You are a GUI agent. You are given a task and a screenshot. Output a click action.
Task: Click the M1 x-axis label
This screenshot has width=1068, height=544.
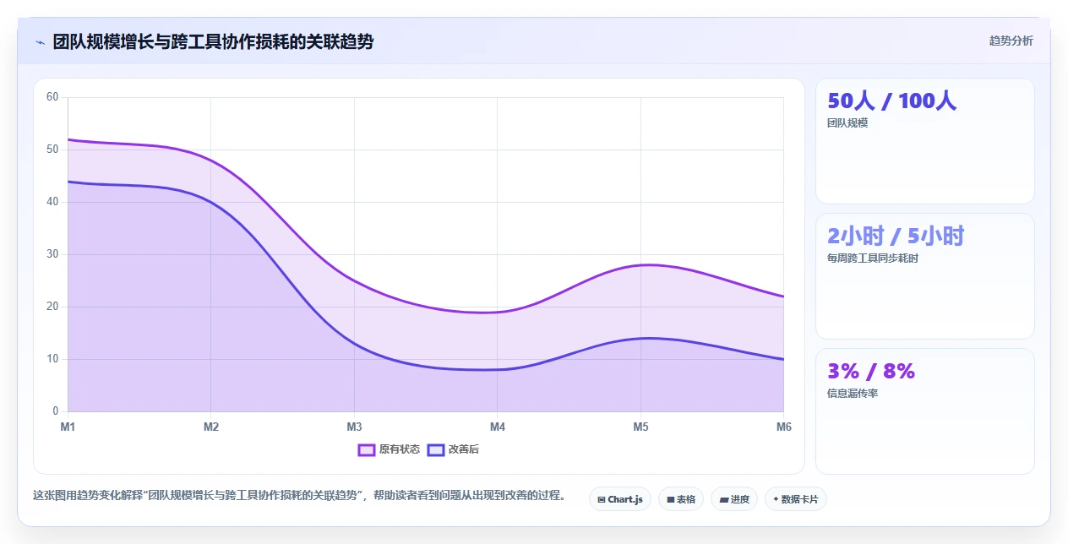click(68, 427)
